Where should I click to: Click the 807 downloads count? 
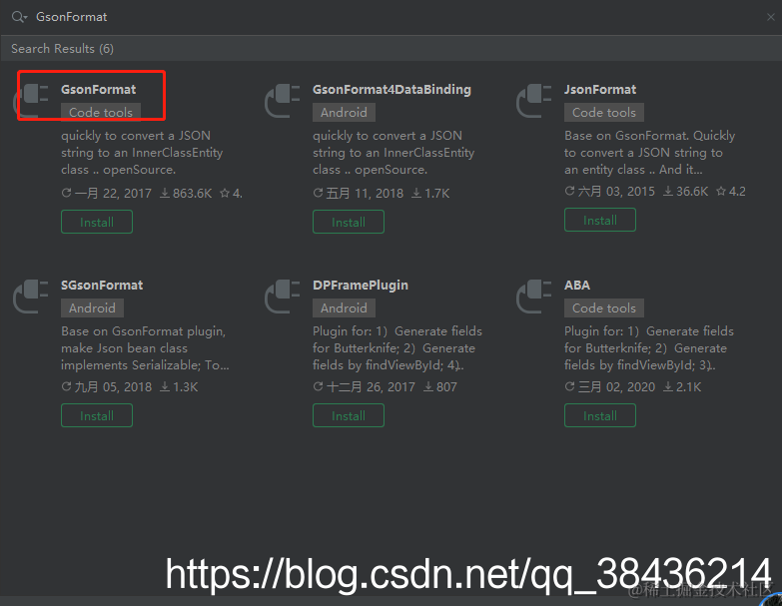coord(440,387)
